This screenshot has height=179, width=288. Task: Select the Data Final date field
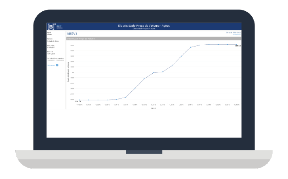point(51,54)
